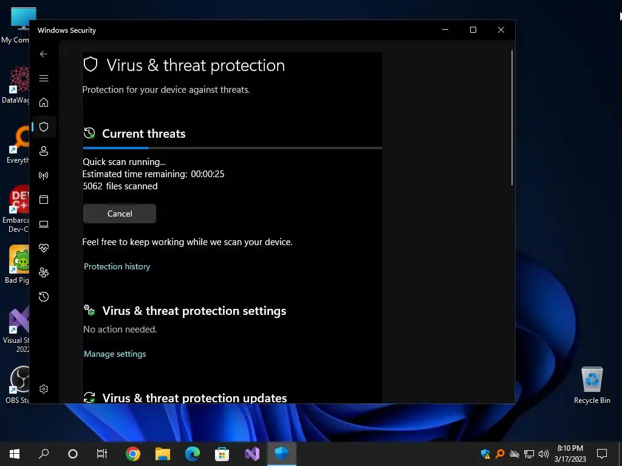Click the '5062 files scanned' text
Image resolution: width=622 pixels, height=466 pixels.
(120, 186)
